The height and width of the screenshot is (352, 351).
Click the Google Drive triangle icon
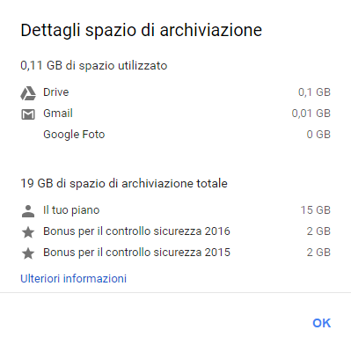click(28, 93)
